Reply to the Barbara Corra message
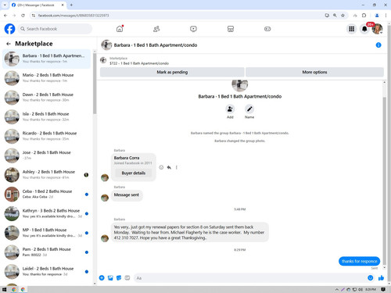The image size is (391, 293). pos(169,167)
